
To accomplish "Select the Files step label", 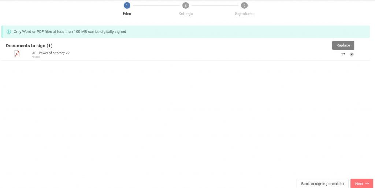I will click(127, 14).
